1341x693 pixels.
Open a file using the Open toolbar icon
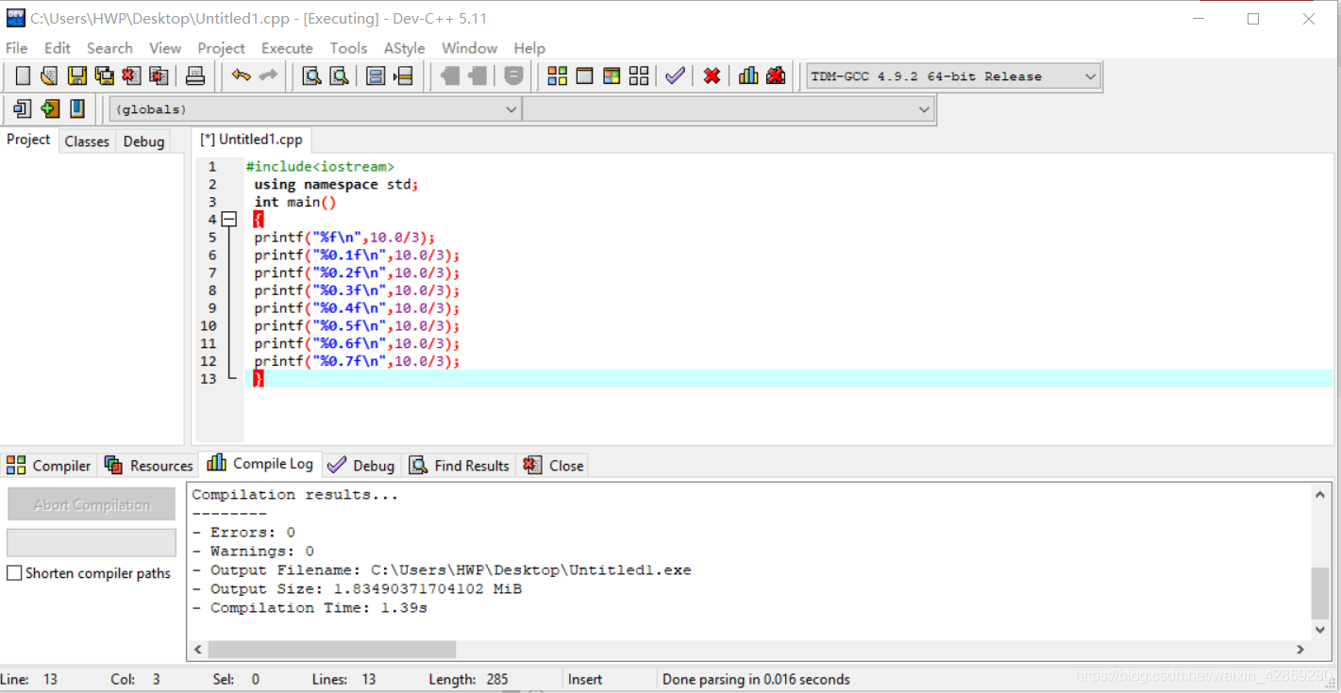49,75
